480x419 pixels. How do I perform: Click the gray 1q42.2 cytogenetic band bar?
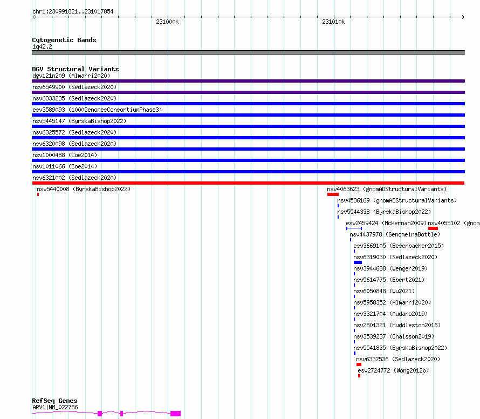248,52
